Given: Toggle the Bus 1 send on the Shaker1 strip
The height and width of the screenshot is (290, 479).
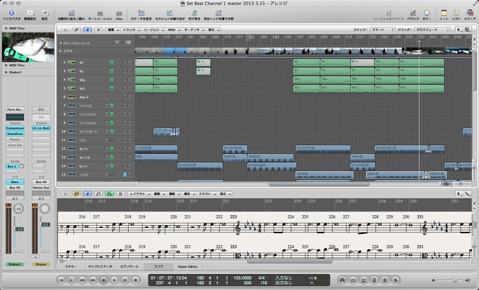Looking at the screenshot, I should point(12,166).
